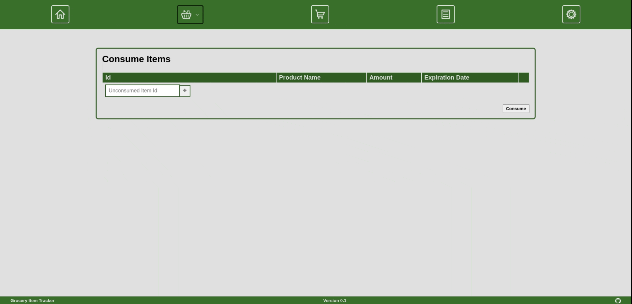Viewport: 632px width, 304px height.
Task: Focus the Unconsumed Item Id field
Action: 143,91
